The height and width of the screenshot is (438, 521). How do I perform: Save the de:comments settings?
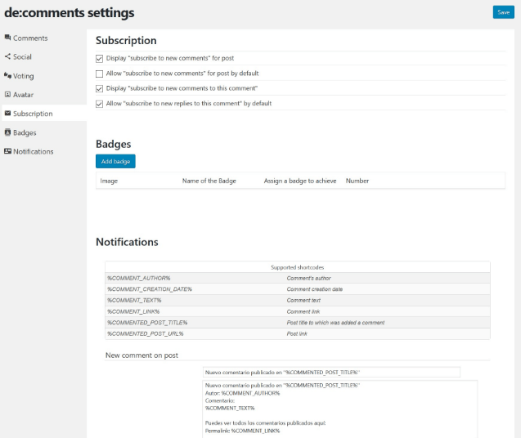[x=503, y=12]
